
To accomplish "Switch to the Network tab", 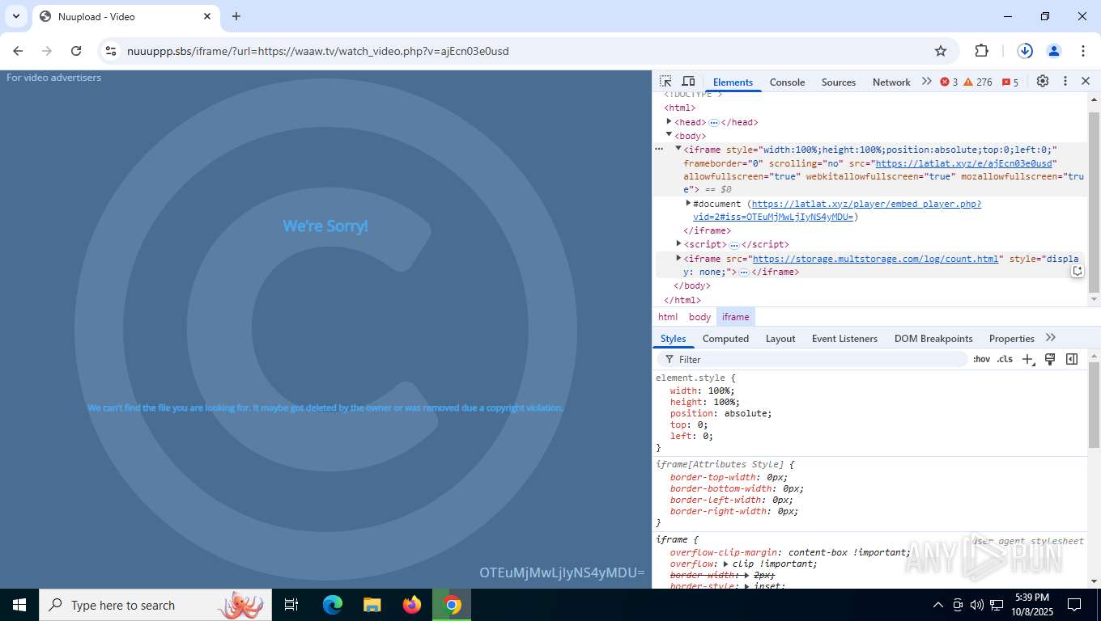I will click(x=891, y=82).
